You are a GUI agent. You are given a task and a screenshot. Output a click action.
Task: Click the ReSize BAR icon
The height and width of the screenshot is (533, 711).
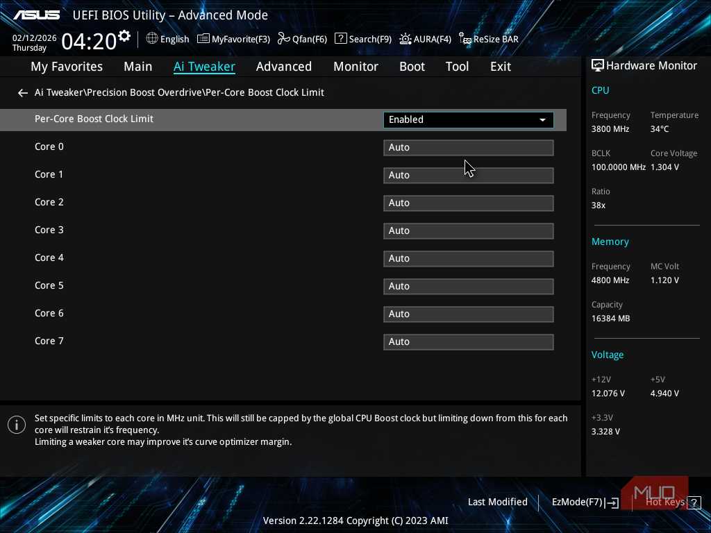coord(465,39)
